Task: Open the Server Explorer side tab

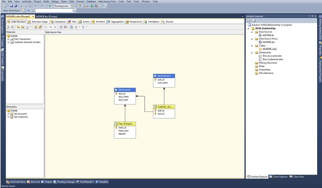Action: (x=2, y=25)
